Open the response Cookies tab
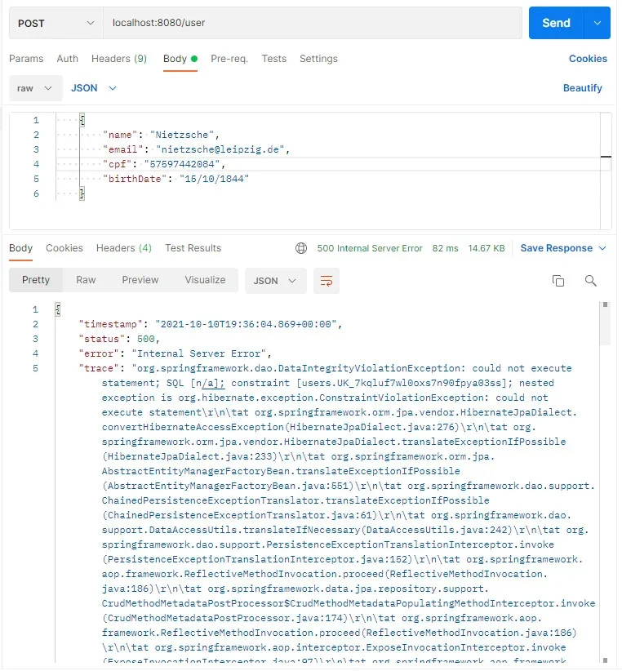 click(64, 248)
